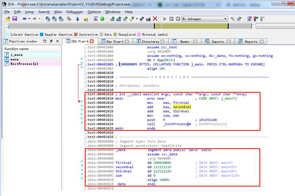
Task: Switch to the Enums tab
Action: click(185, 42)
